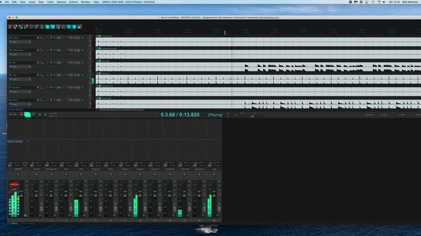This screenshot has height=236, width=421.
Task: Open the Options menu
Action: pos(61,2)
